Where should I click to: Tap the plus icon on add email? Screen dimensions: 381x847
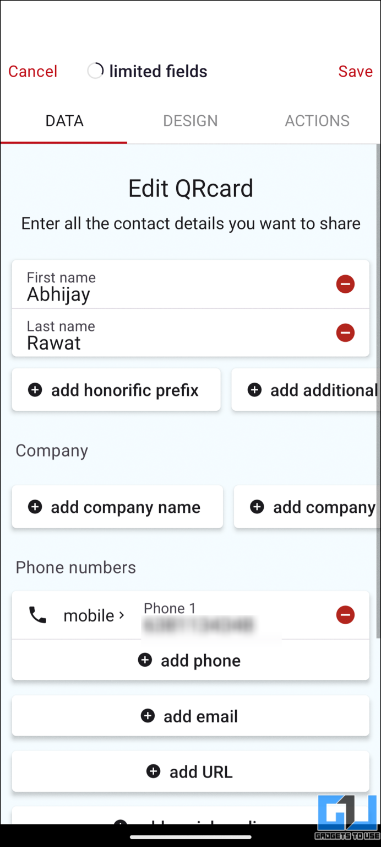pos(148,716)
